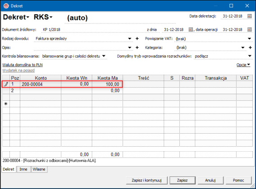Image resolution: width=256 pixels, height=189 pixels.
Task: Add new Rodzaj dowodu with plus icon
Action: point(137,39)
